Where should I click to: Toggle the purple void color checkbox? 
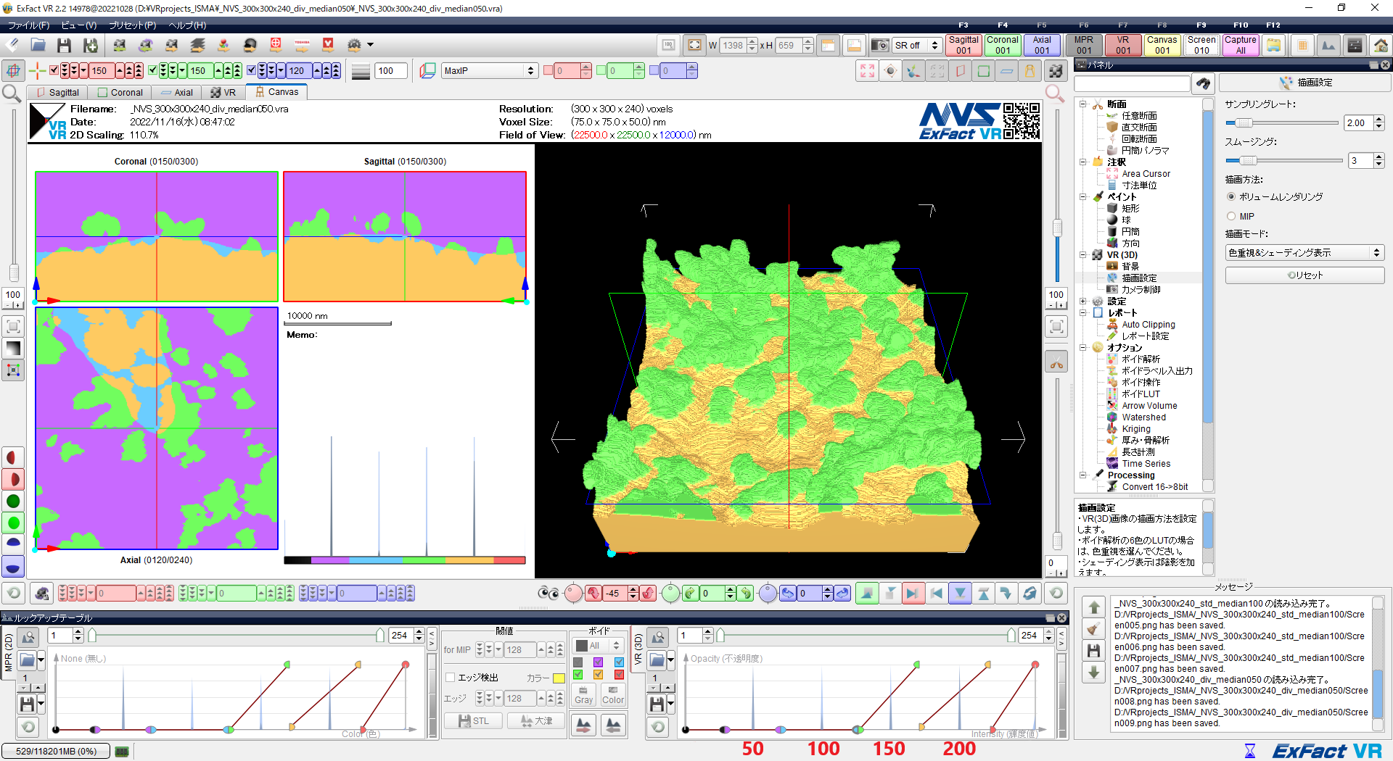tap(598, 662)
